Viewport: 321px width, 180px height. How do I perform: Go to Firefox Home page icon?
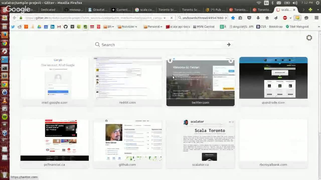coord(267,18)
